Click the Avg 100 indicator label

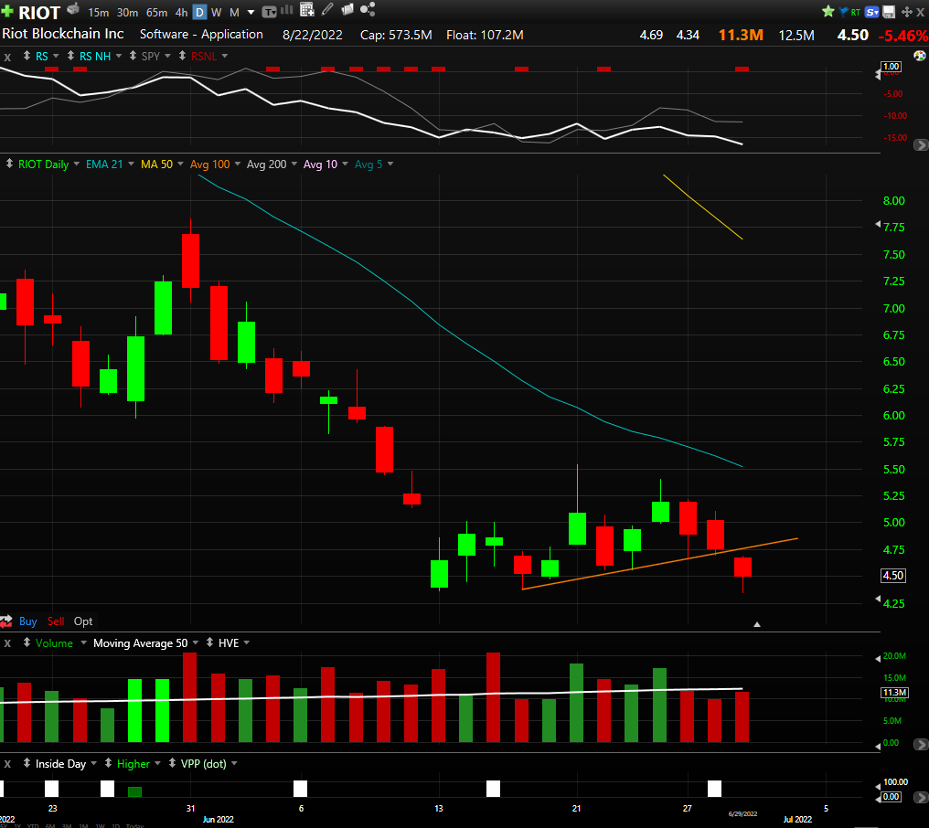pyautogui.click(x=209, y=165)
